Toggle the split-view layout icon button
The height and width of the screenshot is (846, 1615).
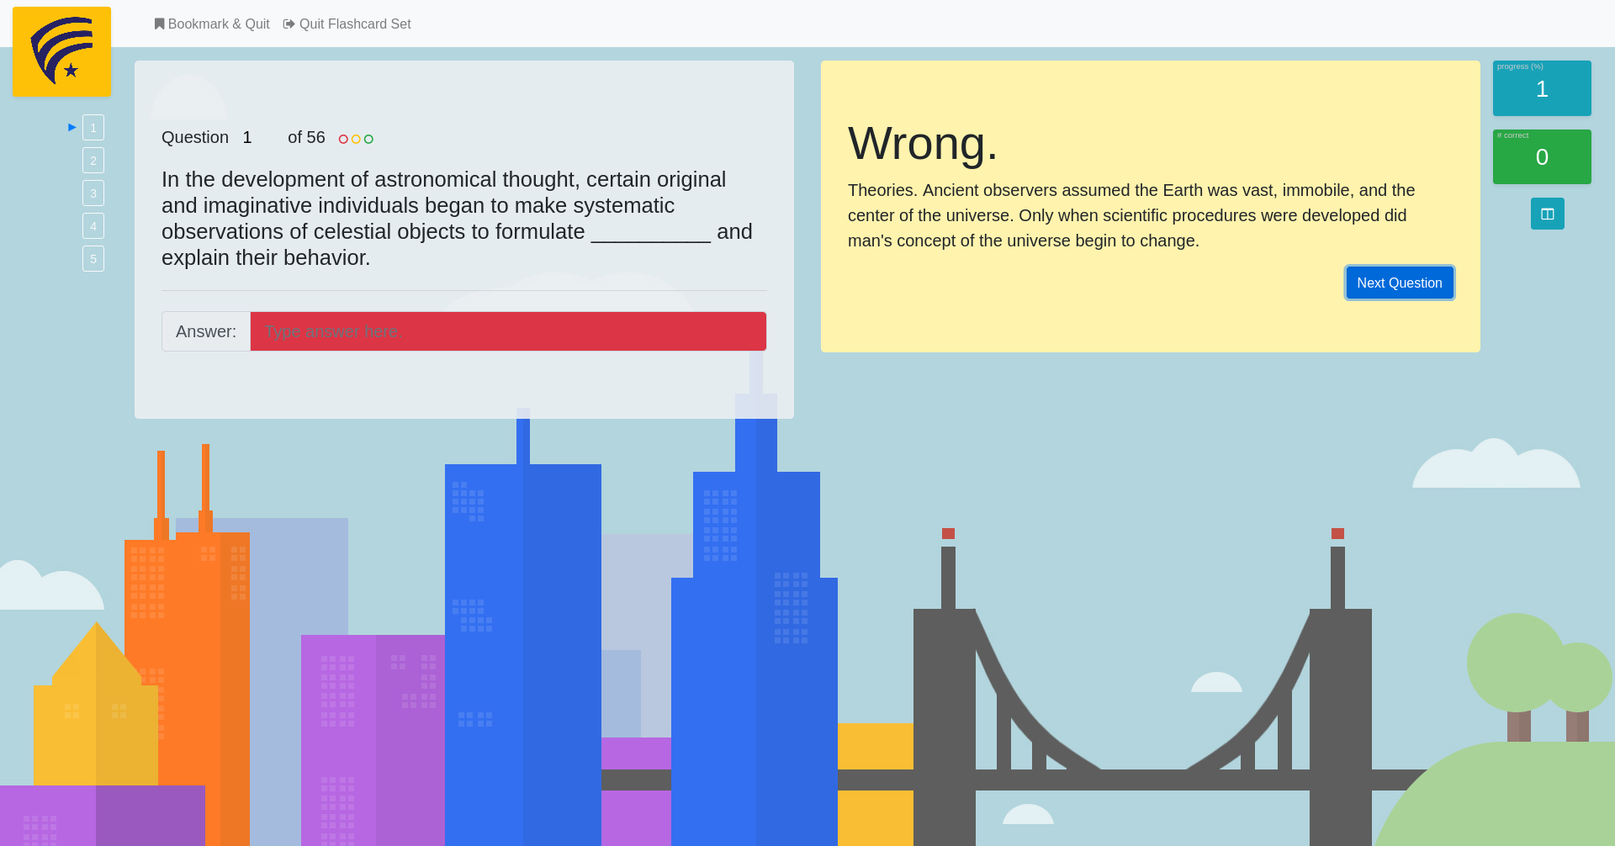tap(1548, 214)
